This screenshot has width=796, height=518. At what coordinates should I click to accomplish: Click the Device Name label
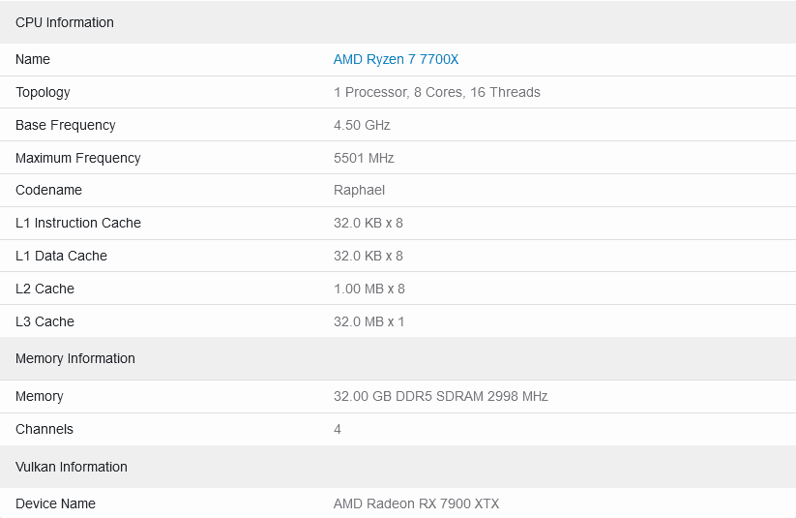pos(55,503)
